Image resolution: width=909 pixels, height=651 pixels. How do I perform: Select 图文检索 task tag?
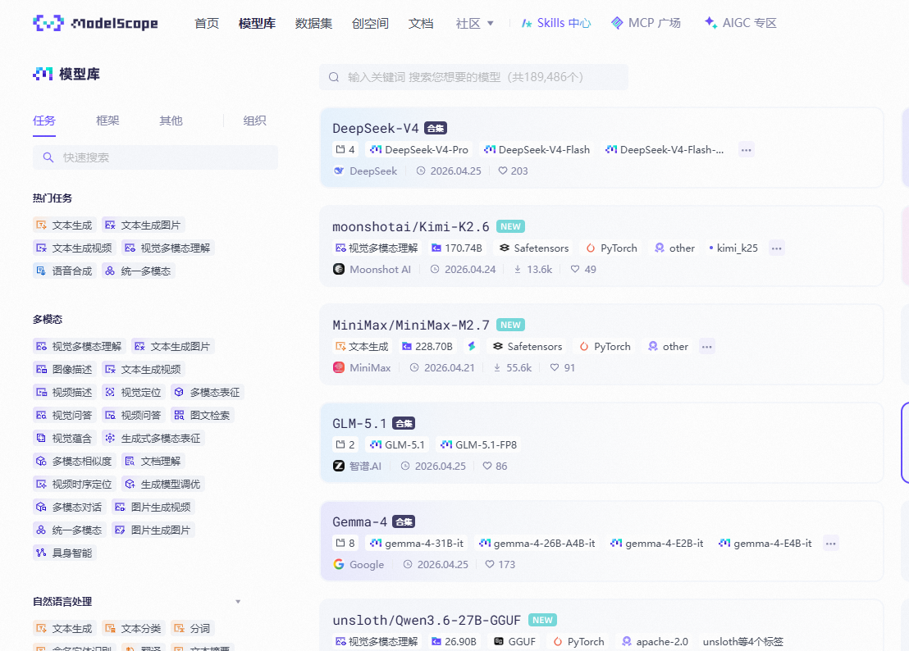(203, 415)
